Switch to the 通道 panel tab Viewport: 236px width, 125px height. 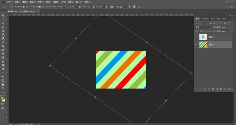(218, 18)
